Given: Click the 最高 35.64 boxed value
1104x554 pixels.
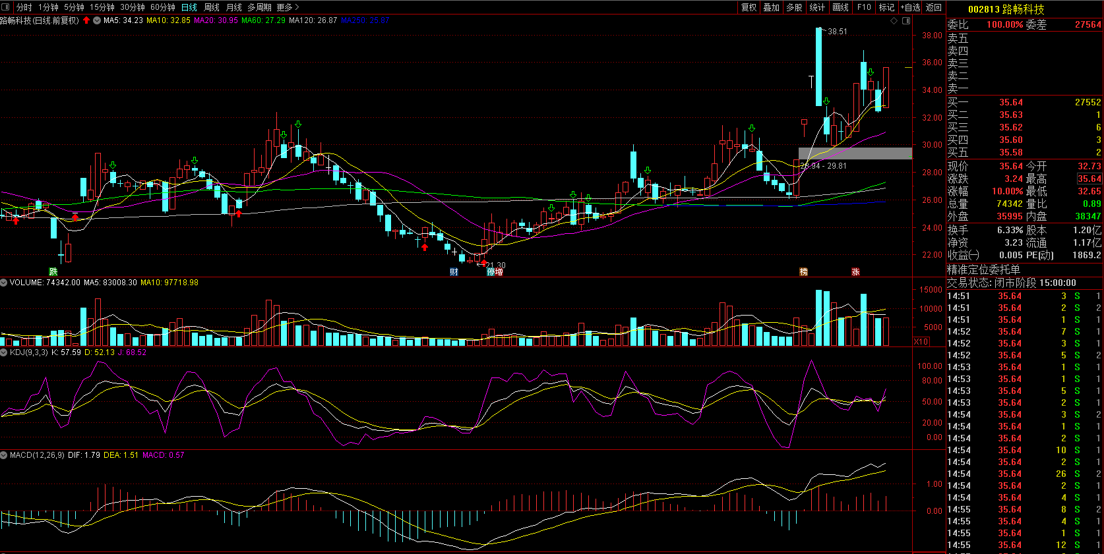Looking at the screenshot, I should (x=1089, y=179).
